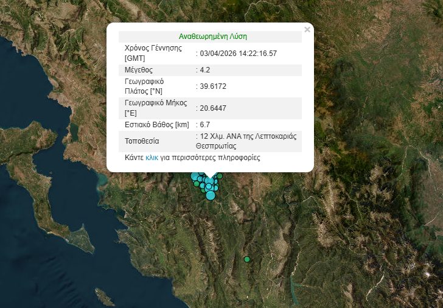Close the earthquake info popup
The height and width of the screenshot is (308, 443).
pos(307,29)
